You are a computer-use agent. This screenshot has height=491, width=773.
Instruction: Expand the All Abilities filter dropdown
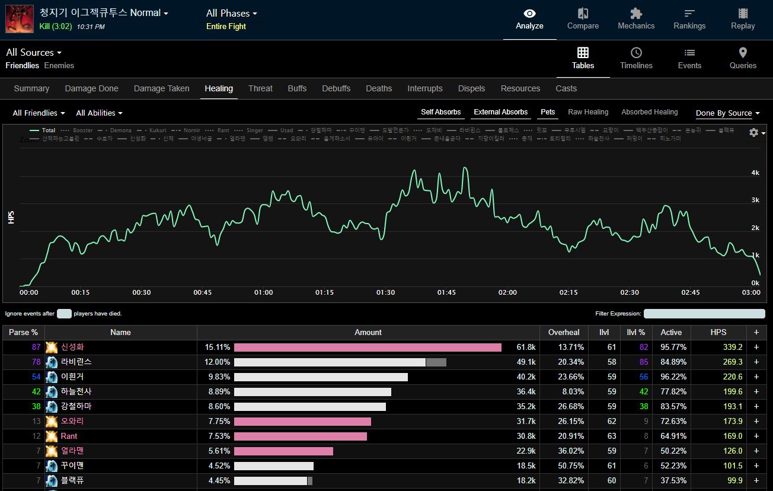pos(99,113)
